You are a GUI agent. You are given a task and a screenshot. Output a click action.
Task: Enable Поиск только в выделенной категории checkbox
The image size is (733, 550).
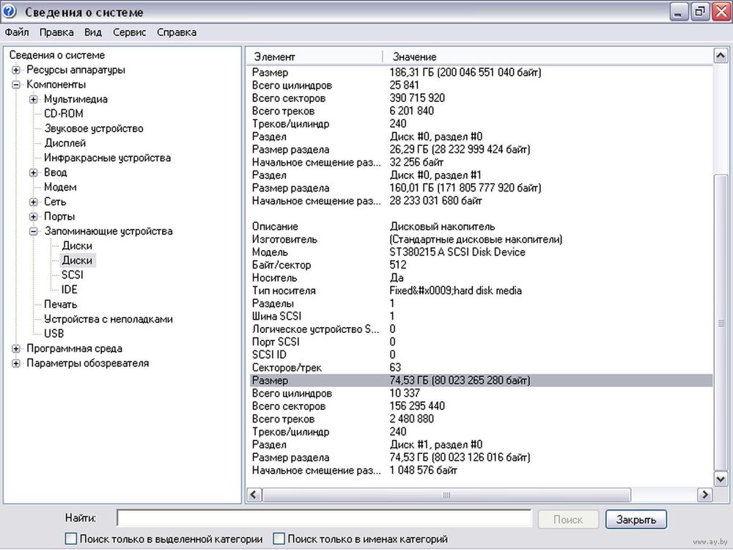click(71, 539)
